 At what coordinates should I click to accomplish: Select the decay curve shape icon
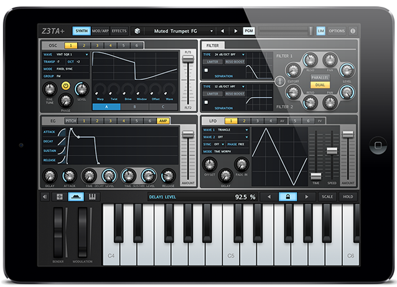(62, 141)
